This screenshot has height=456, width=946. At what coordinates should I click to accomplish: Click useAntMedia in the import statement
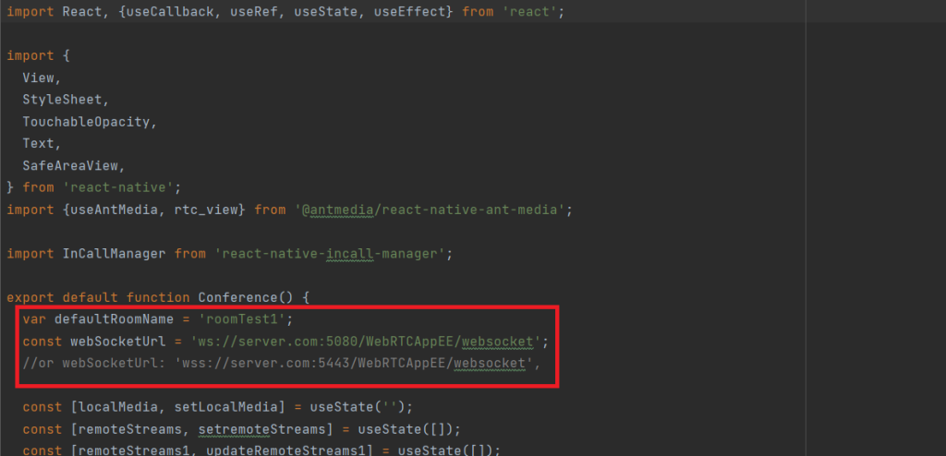pos(115,210)
